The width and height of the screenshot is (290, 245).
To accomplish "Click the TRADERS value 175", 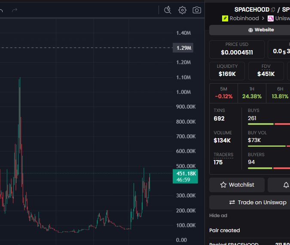I will 218,163.
